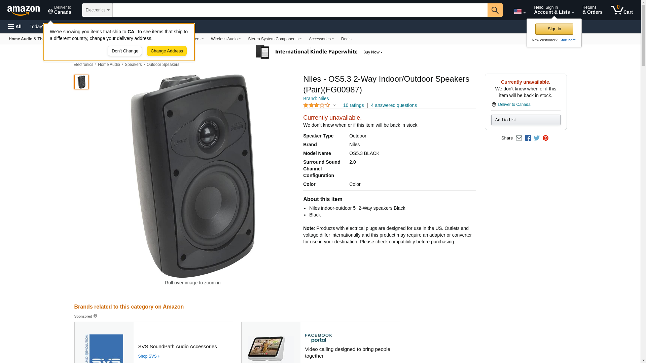Share on Pinterest

545,138
